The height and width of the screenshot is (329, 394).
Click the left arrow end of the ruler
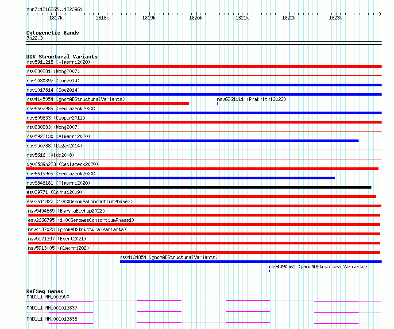pos(27,14)
